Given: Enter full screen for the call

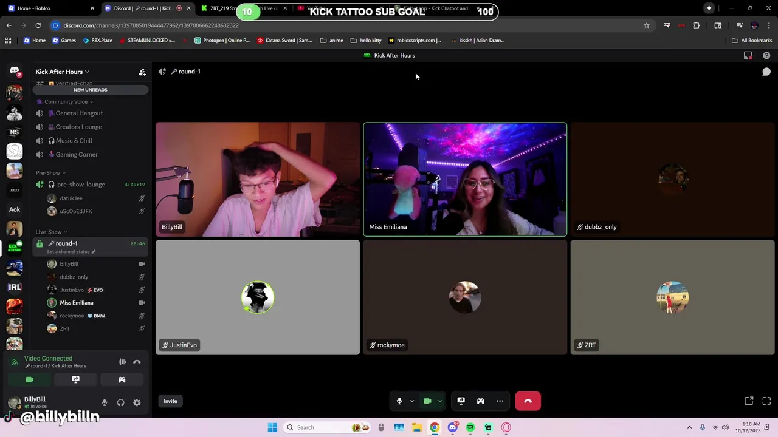Looking at the screenshot, I should pyautogui.click(x=766, y=401).
